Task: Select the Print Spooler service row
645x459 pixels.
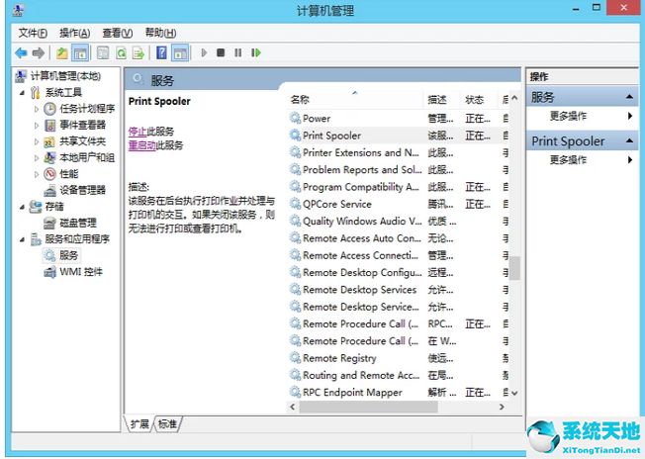Action: (x=399, y=136)
